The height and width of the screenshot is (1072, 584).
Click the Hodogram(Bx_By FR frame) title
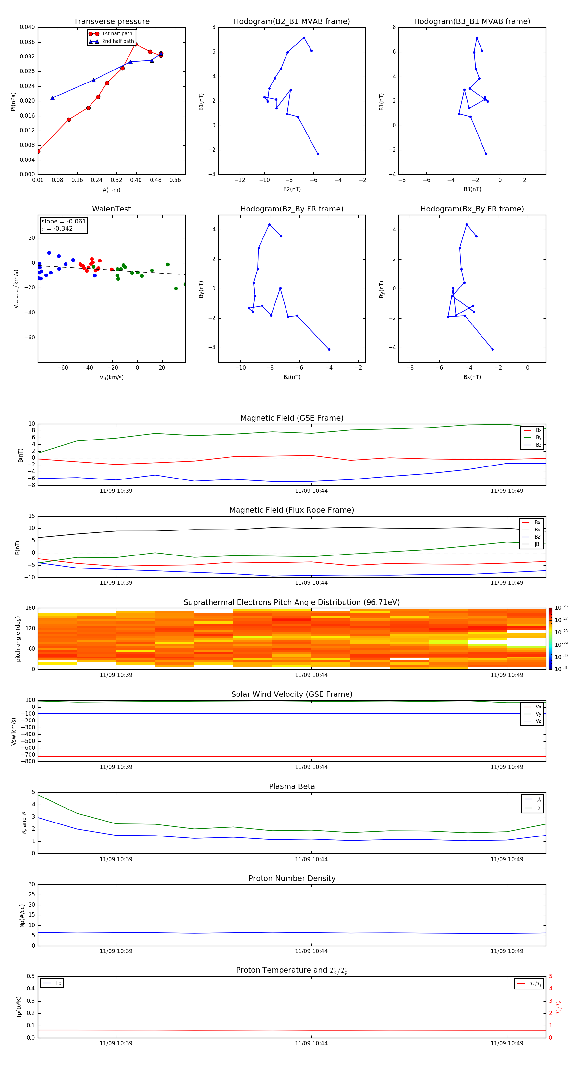[x=472, y=209]
